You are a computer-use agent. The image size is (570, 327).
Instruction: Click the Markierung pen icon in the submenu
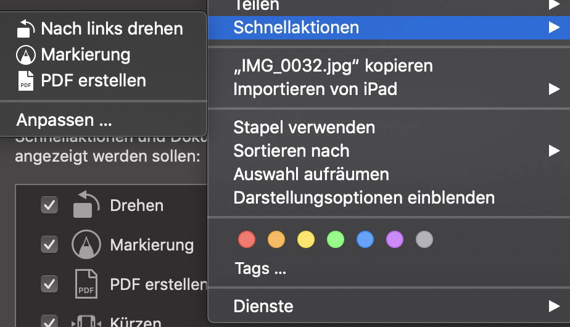[x=26, y=55]
